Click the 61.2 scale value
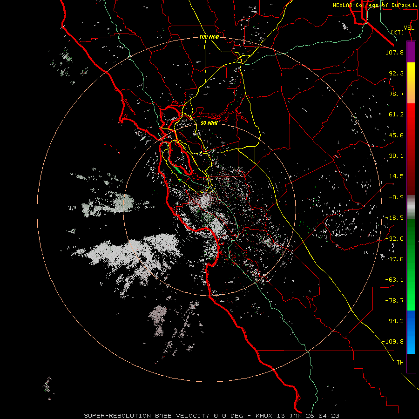The height and width of the screenshot is (419, 419). pos(396,115)
